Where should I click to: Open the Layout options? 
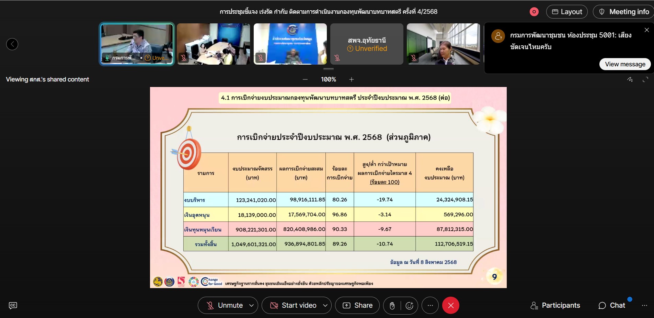tap(567, 12)
